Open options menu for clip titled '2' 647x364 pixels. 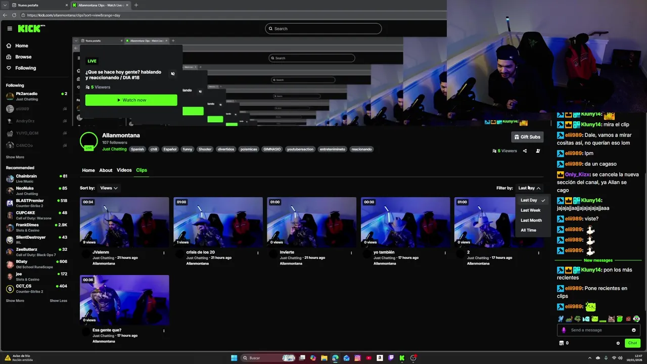pos(539,253)
